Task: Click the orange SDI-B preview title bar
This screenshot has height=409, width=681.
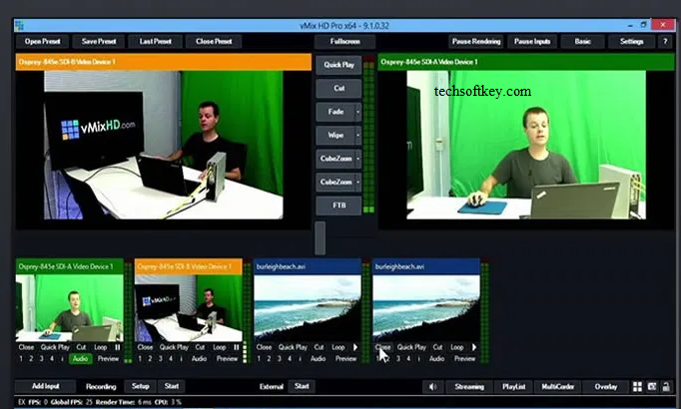Action: coord(164,62)
